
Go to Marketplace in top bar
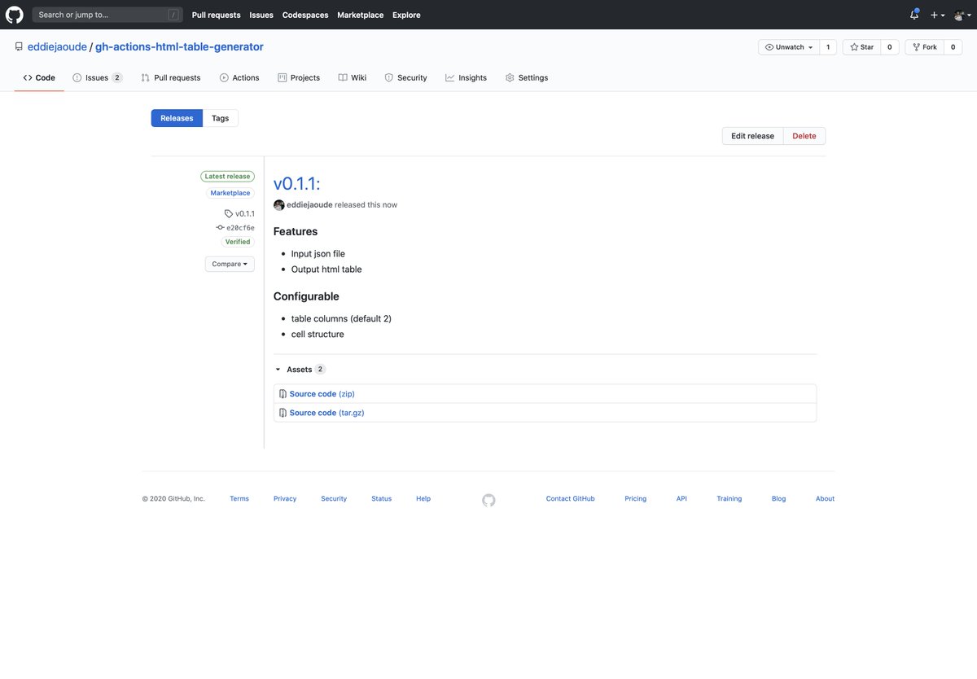click(360, 15)
